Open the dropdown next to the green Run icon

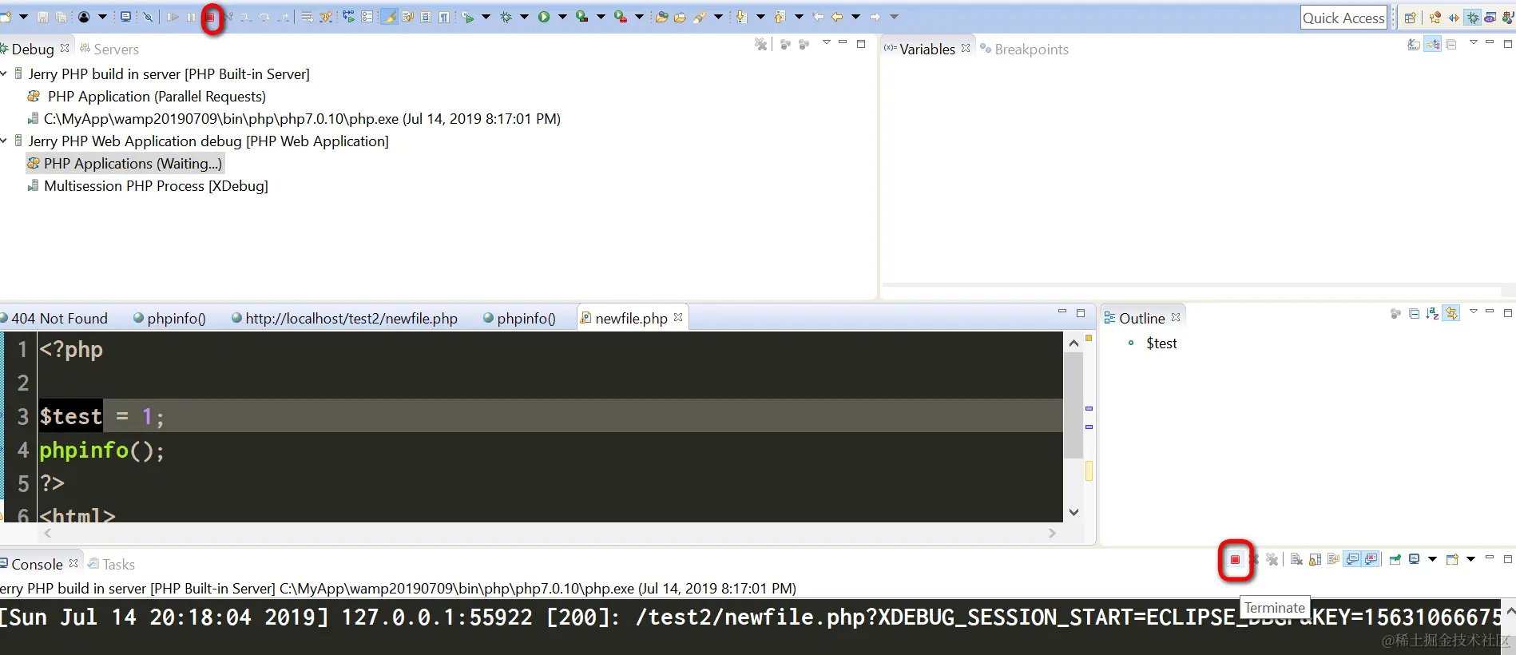pos(562,17)
